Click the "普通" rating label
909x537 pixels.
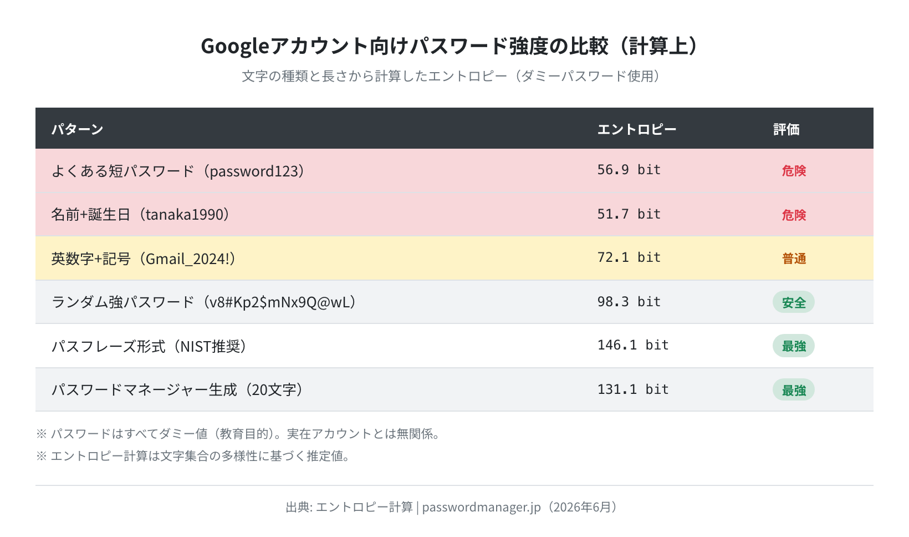(x=794, y=259)
